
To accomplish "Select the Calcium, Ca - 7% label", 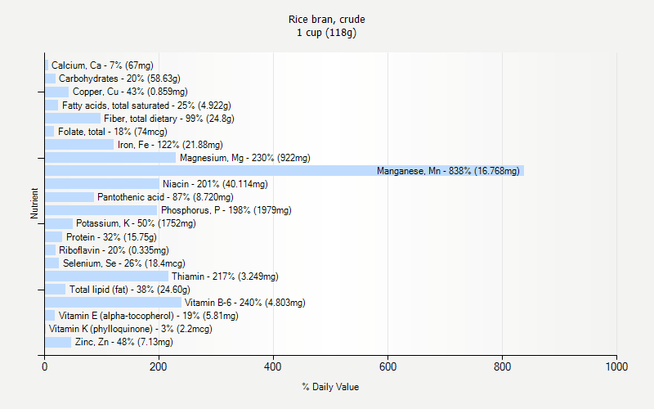I will coord(102,65).
